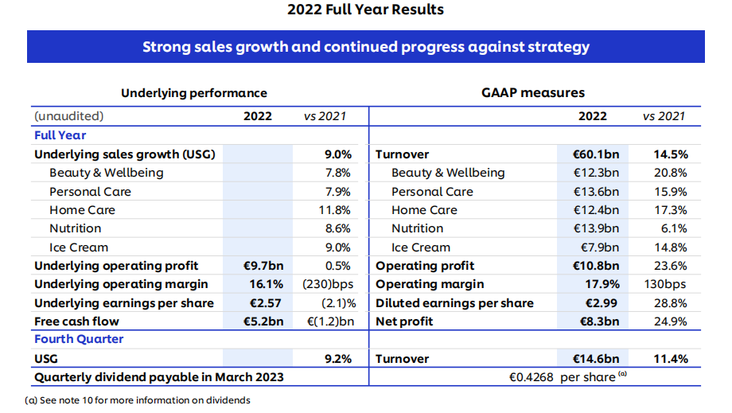Select the 'Underlying performance' section heading

click(193, 93)
